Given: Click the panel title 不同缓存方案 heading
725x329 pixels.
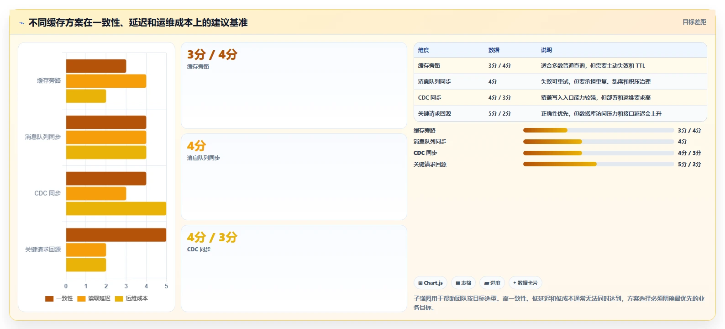Looking at the screenshot, I should pos(138,23).
